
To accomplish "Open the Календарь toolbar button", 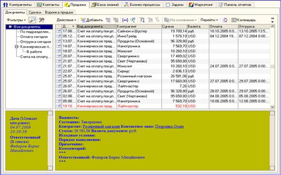I will (244, 20).
